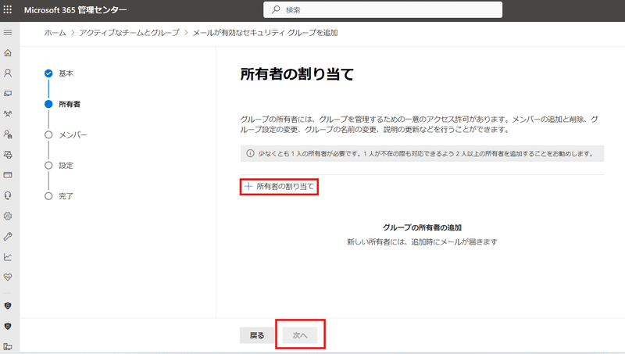
Task: Open the bottom-most sidebar admin center icon
Action: [8, 346]
